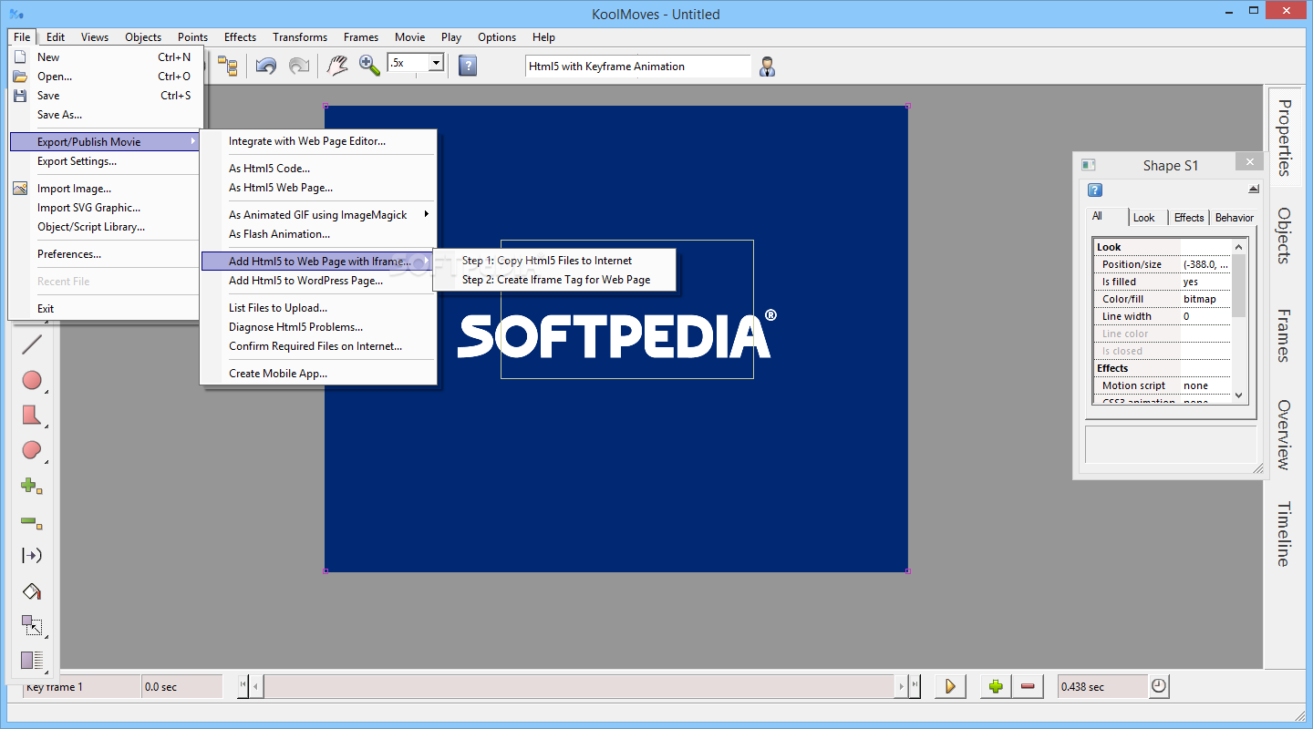Expand As Animated GIF using ImageMagick submenu
The width and height of the screenshot is (1313, 729).
coord(317,215)
